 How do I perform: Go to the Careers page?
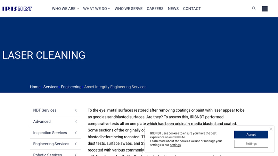(155, 9)
